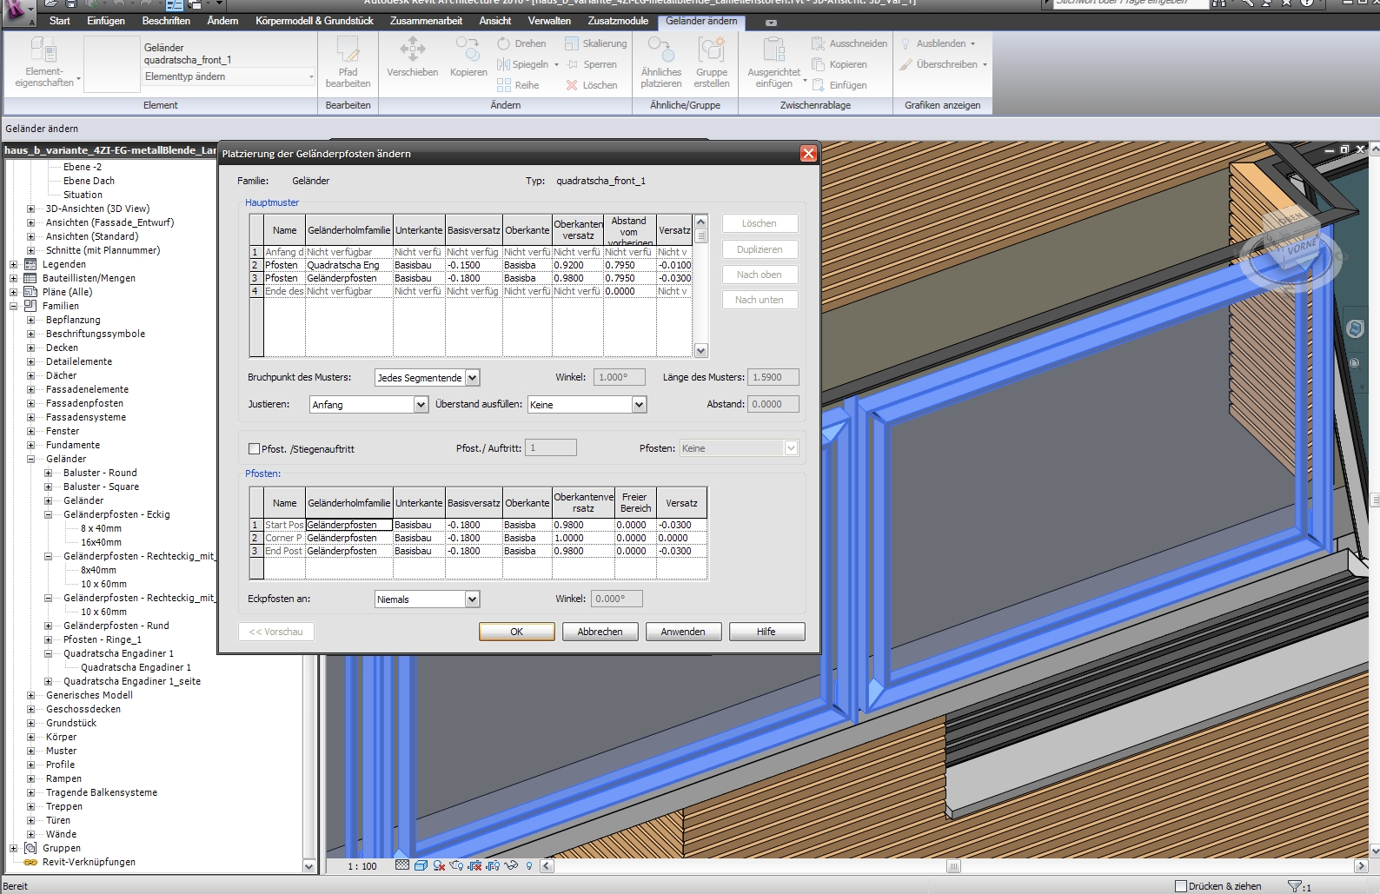The image size is (1380, 894).
Task: Open the Zusammenarbeit ribbon tab
Action: (426, 21)
